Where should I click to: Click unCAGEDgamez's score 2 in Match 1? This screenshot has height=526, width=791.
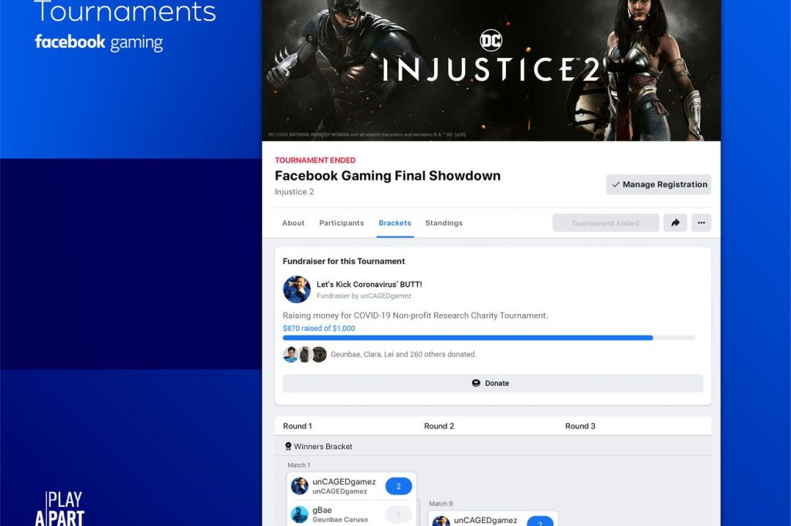(399, 486)
